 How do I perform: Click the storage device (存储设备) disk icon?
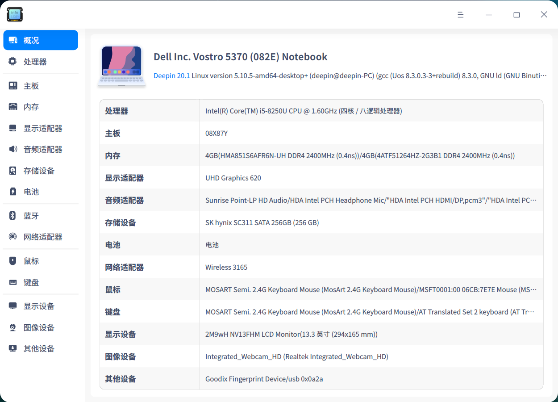click(x=13, y=171)
